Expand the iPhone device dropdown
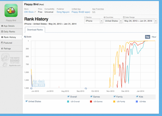162x116 pixels. click(93, 21)
